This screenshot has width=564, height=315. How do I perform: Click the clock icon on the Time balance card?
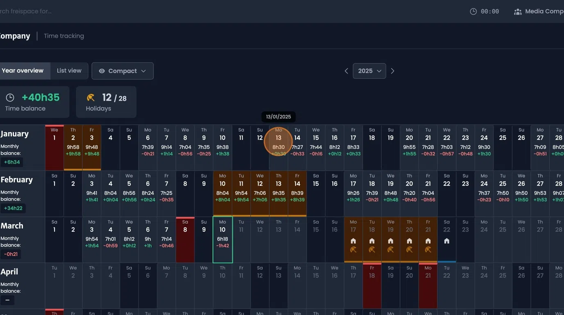(x=10, y=97)
